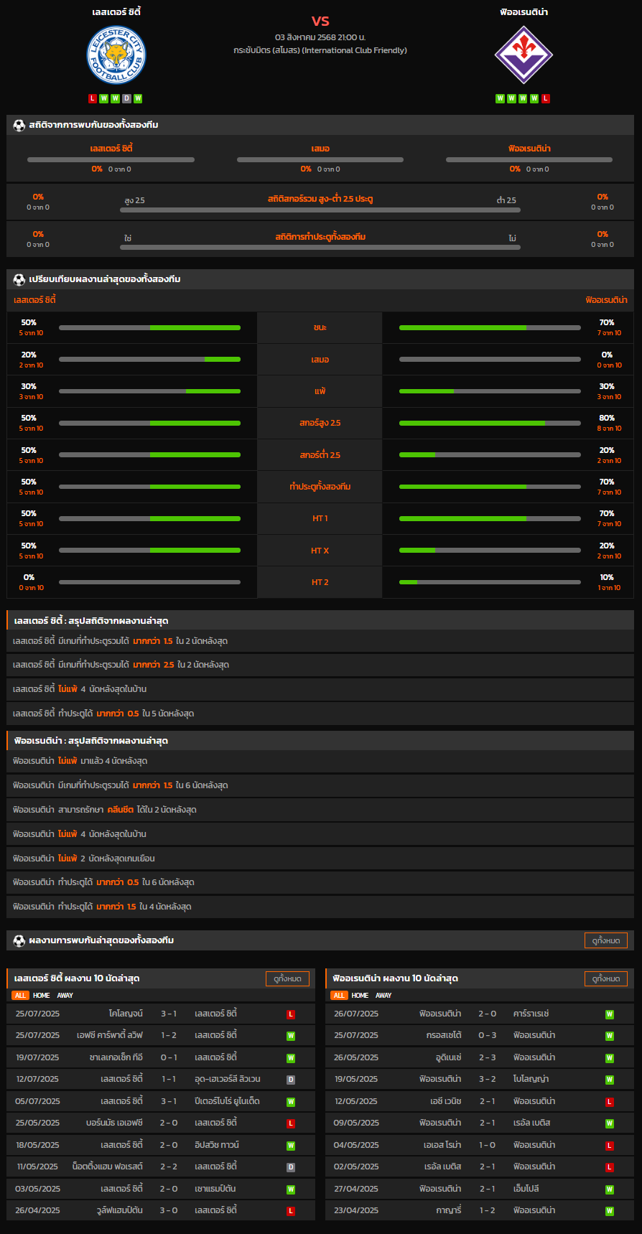Click the red L form badge under Fiorentina crest
The image size is (642, 1234).
click(546, 98)
